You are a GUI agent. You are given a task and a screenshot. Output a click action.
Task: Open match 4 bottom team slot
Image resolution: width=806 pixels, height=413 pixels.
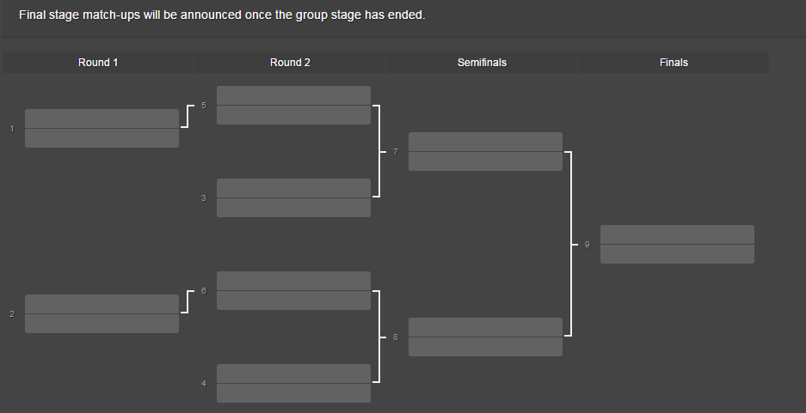[293, 393]
